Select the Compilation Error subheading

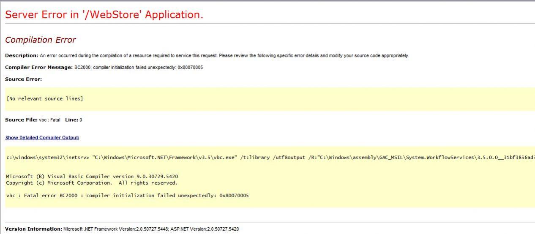(x=40, y=40)
